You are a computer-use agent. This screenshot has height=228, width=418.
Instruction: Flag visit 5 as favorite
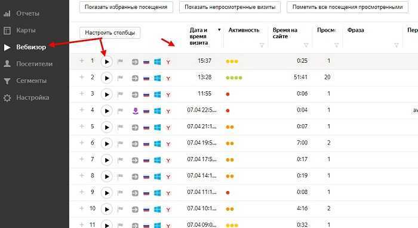point(120,127)
